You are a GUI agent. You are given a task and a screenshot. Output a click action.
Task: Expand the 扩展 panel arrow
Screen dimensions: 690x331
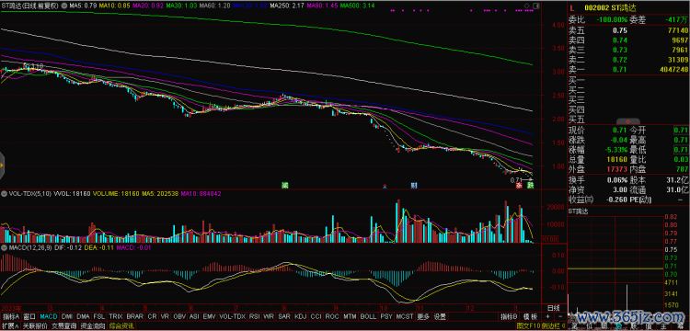(10, 326)
